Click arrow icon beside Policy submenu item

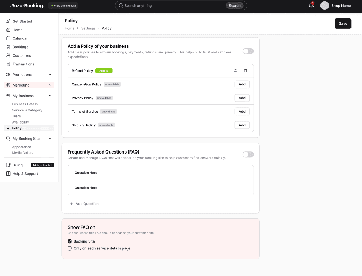tap(8, 128)
